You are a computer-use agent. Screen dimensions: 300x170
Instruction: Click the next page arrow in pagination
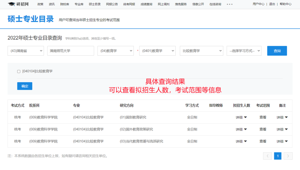tap(288, 156)
